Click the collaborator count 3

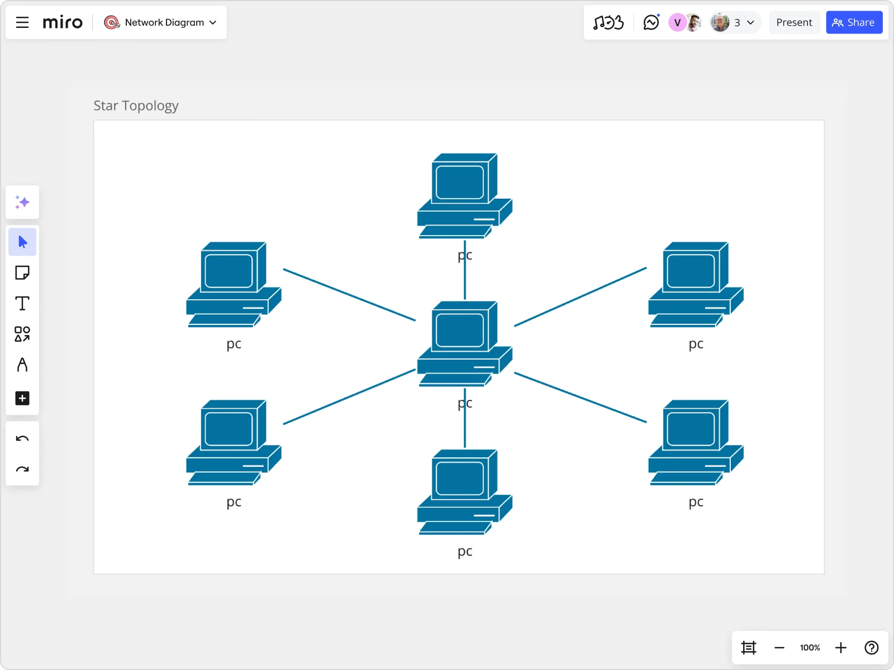[x=737, y=22]
